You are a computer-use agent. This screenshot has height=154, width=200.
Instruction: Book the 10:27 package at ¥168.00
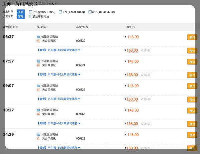point(192,124)
